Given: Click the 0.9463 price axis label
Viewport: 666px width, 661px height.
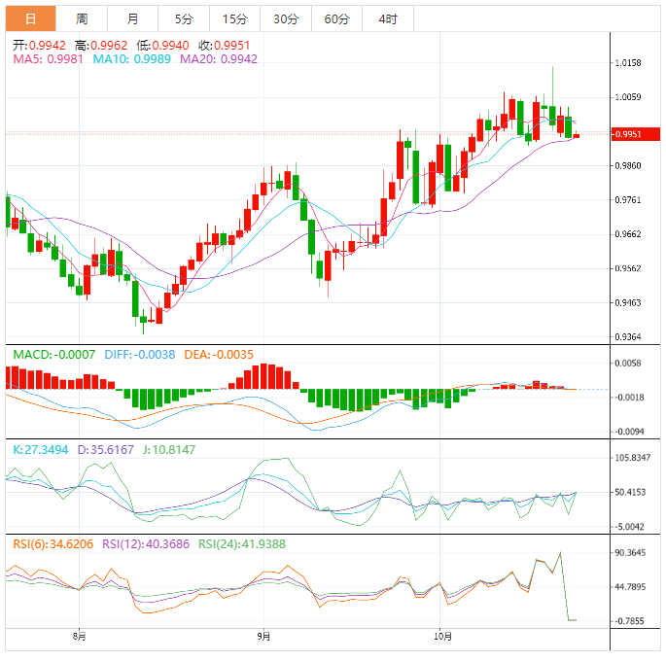Looking at the screenshot, I should pos(628,302).
